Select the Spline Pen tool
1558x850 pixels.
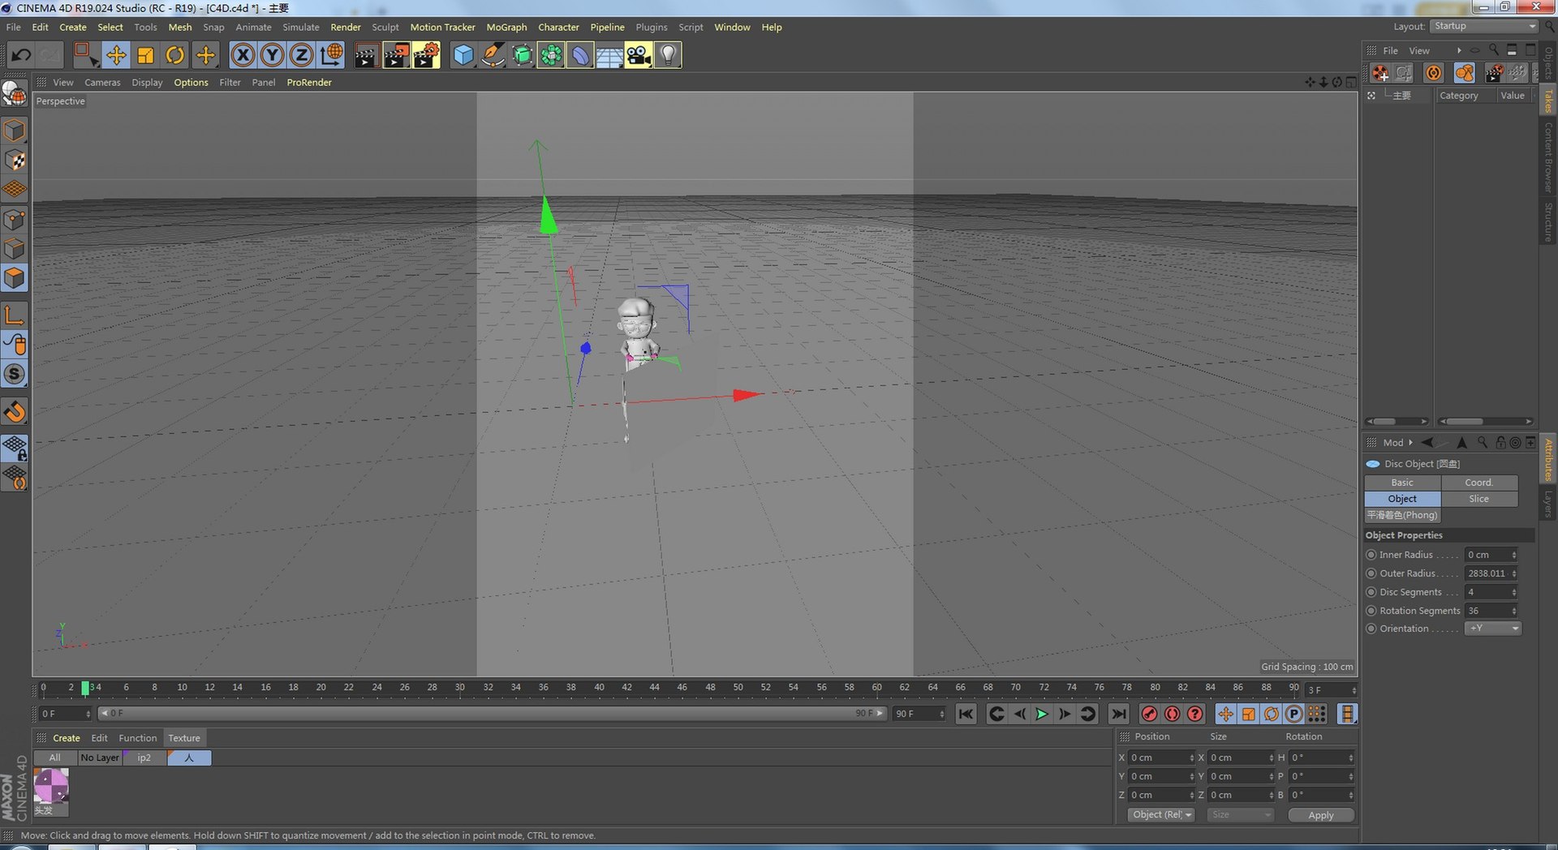(493, 55)
